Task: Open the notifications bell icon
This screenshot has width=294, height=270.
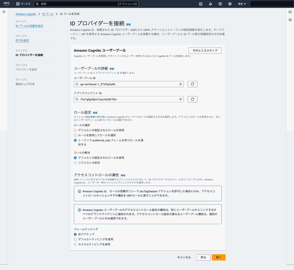Action: 210,4
